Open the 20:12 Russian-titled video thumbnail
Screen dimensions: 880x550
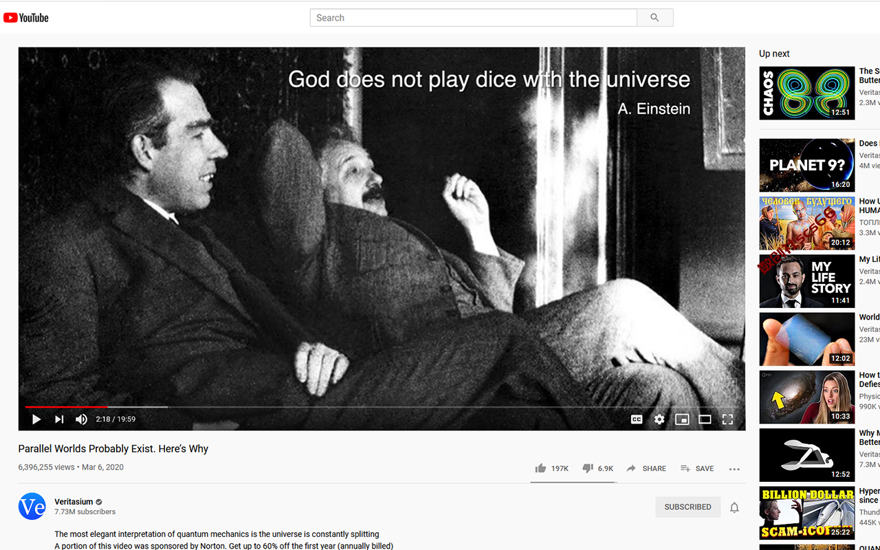807,223
